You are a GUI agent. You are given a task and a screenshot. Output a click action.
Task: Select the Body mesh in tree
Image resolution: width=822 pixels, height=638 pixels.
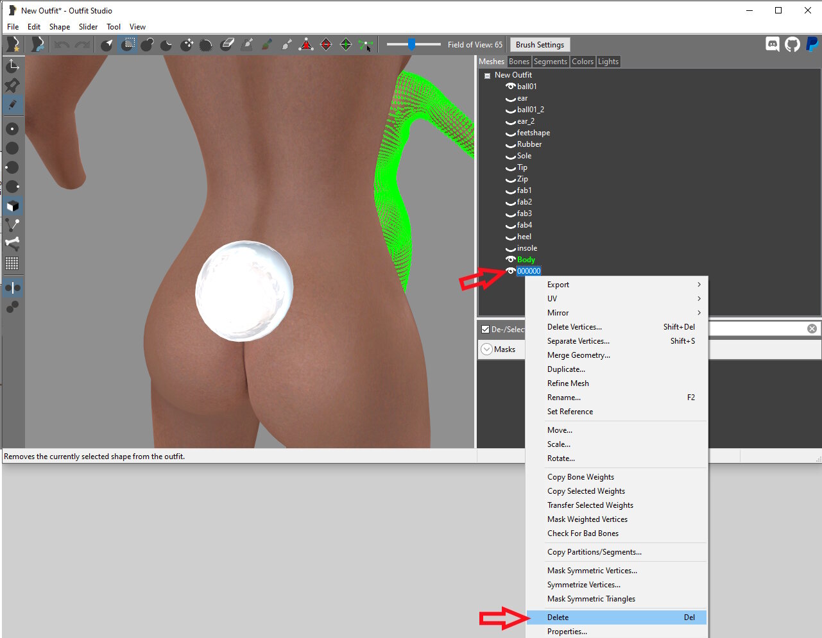pos(526,260)
